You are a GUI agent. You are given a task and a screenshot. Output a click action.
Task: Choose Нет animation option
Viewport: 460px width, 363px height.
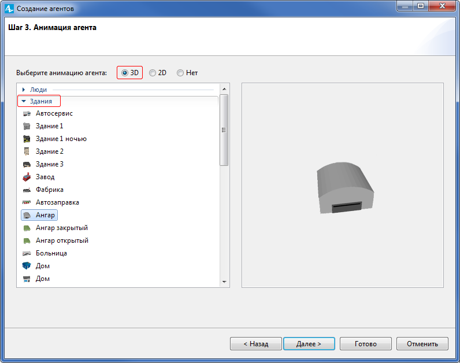point(180,73)
